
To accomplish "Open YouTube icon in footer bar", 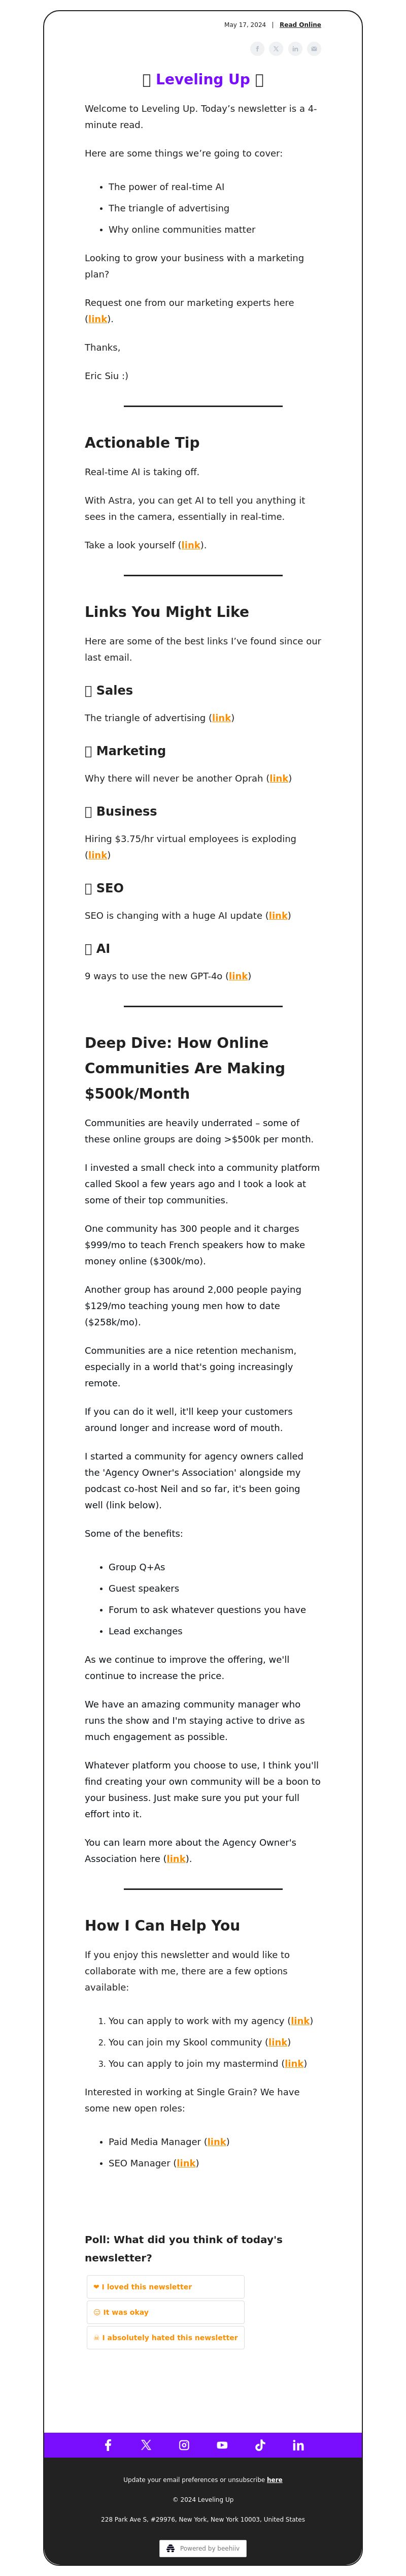I will (222, 2445).
